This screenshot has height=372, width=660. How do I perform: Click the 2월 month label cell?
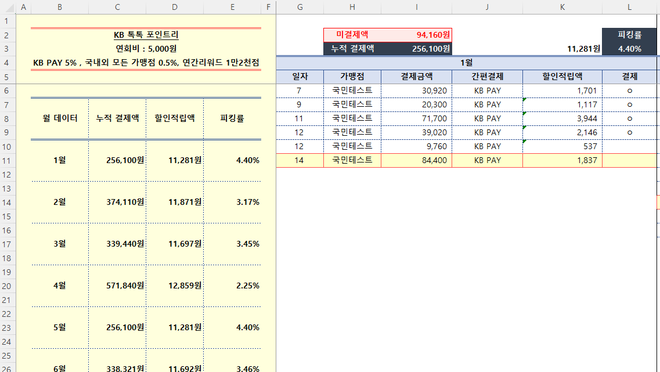(59, 202)
